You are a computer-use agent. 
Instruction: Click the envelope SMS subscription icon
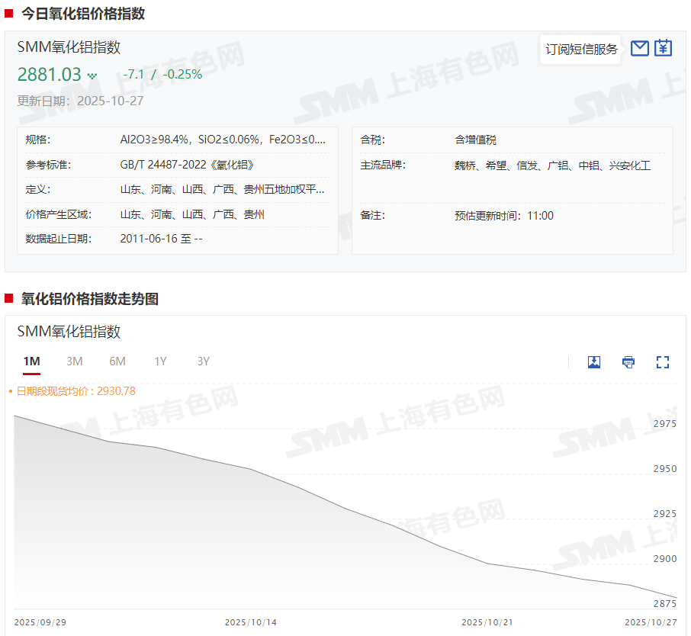tap(640, 49)
